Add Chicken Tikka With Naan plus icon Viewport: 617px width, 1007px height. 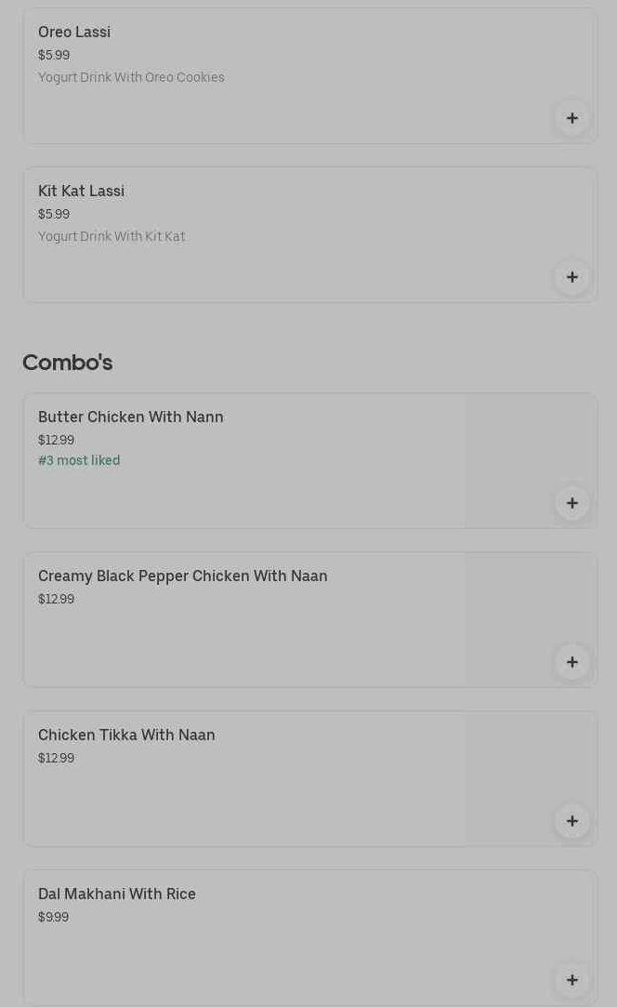(x=572, y=821)
